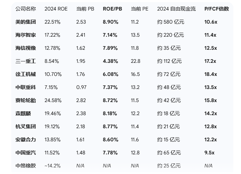Image resolution: width=241 pixels, height=174 pixels.
Task: Select 赛轮轮胎's 24.58% ROE value
Action: [52, 100]
